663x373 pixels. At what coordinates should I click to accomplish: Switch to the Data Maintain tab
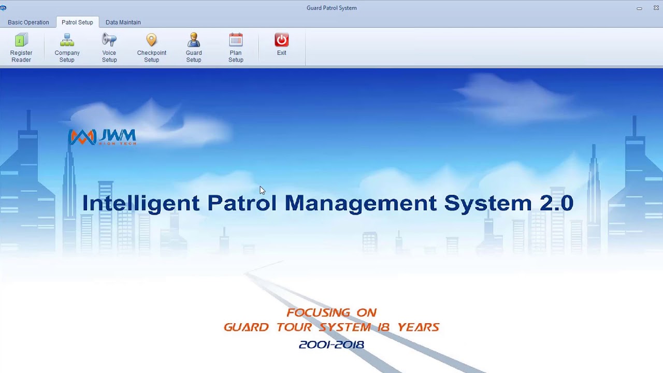click(x=123, y=22)
